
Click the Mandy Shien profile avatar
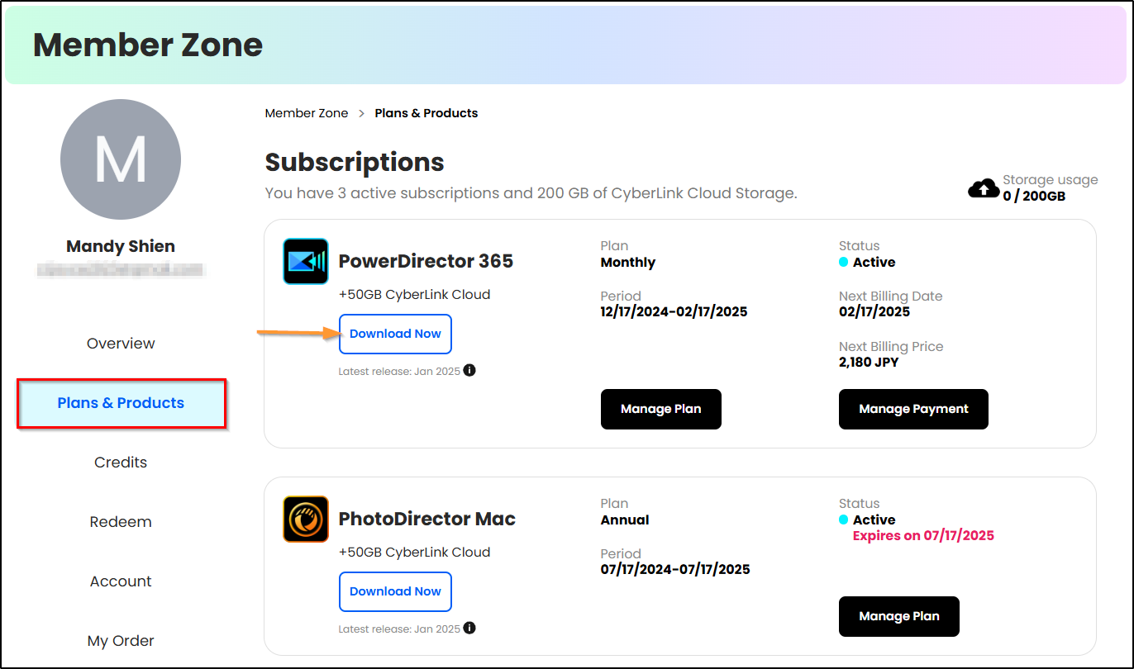click(x=121, y=159)
